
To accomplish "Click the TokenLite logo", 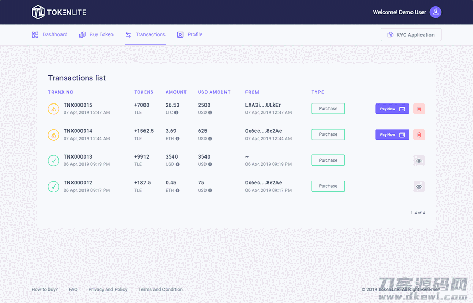I will tap(59, 12).
